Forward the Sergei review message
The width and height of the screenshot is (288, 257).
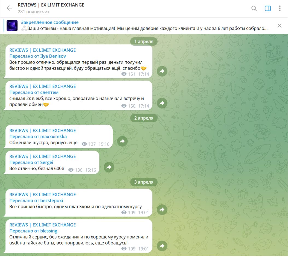tap(109, 167)
